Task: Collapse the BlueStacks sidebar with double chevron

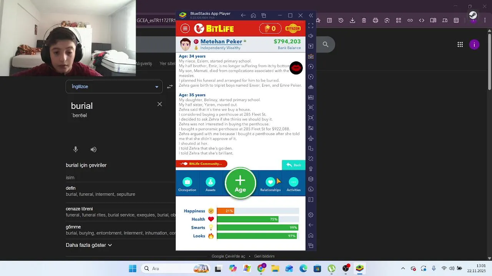Action: (x=311, y=15)
